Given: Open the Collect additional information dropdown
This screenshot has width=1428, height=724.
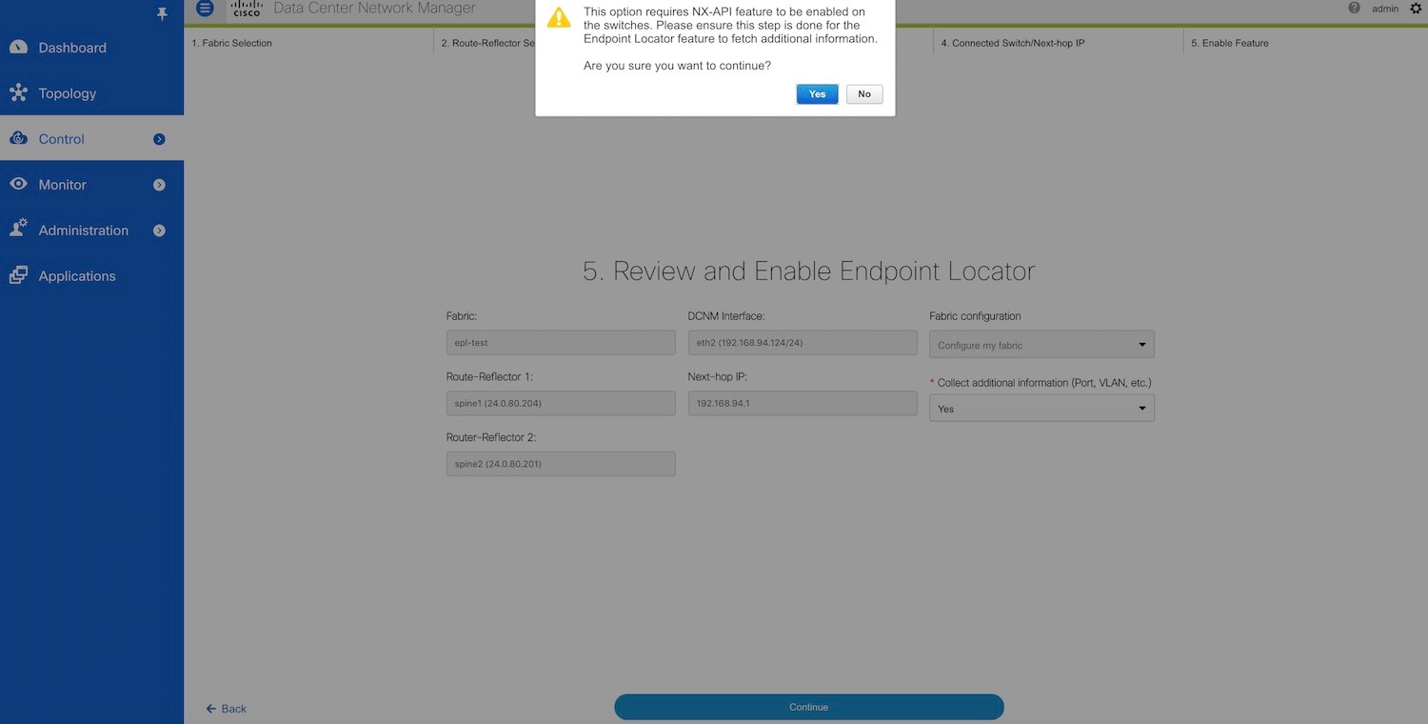Looking at the screenshot, I should (x=1041, y=408).
